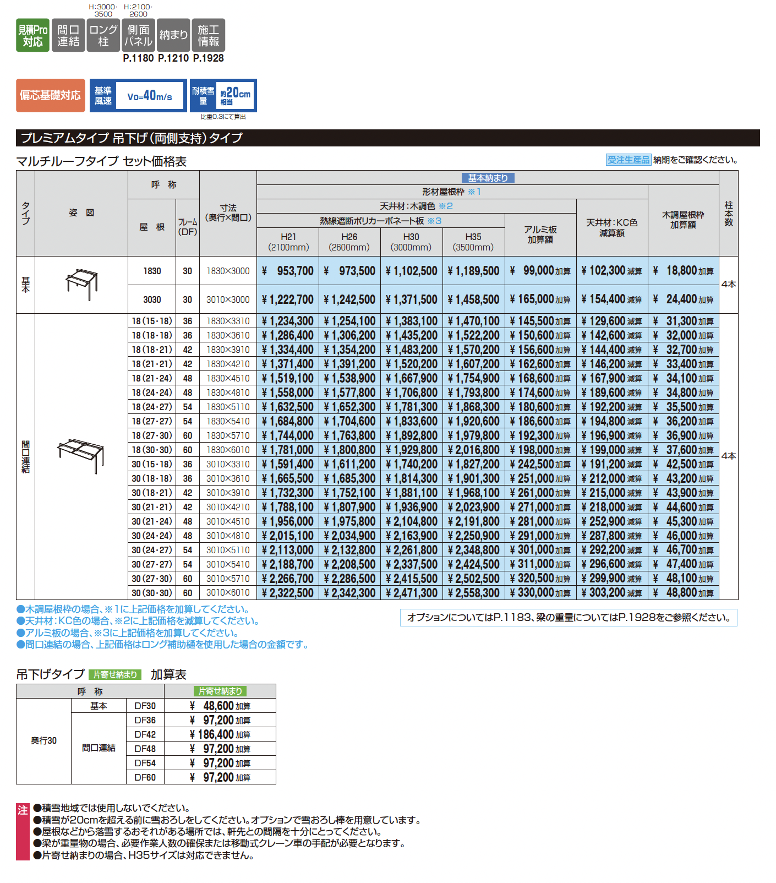Click the 木調屋根枠の場合 blue footnote
The width and height of the screenshot is (776, 883).
coord(134,609)
